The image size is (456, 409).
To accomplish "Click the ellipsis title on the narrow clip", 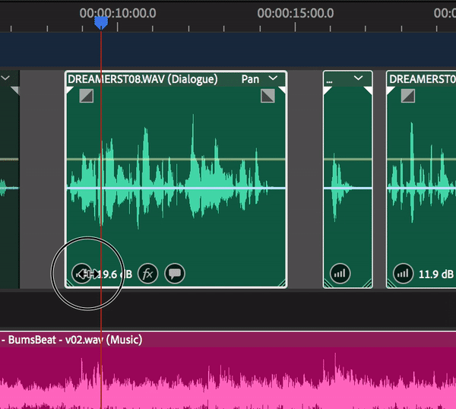I will [x=329, y=81].
